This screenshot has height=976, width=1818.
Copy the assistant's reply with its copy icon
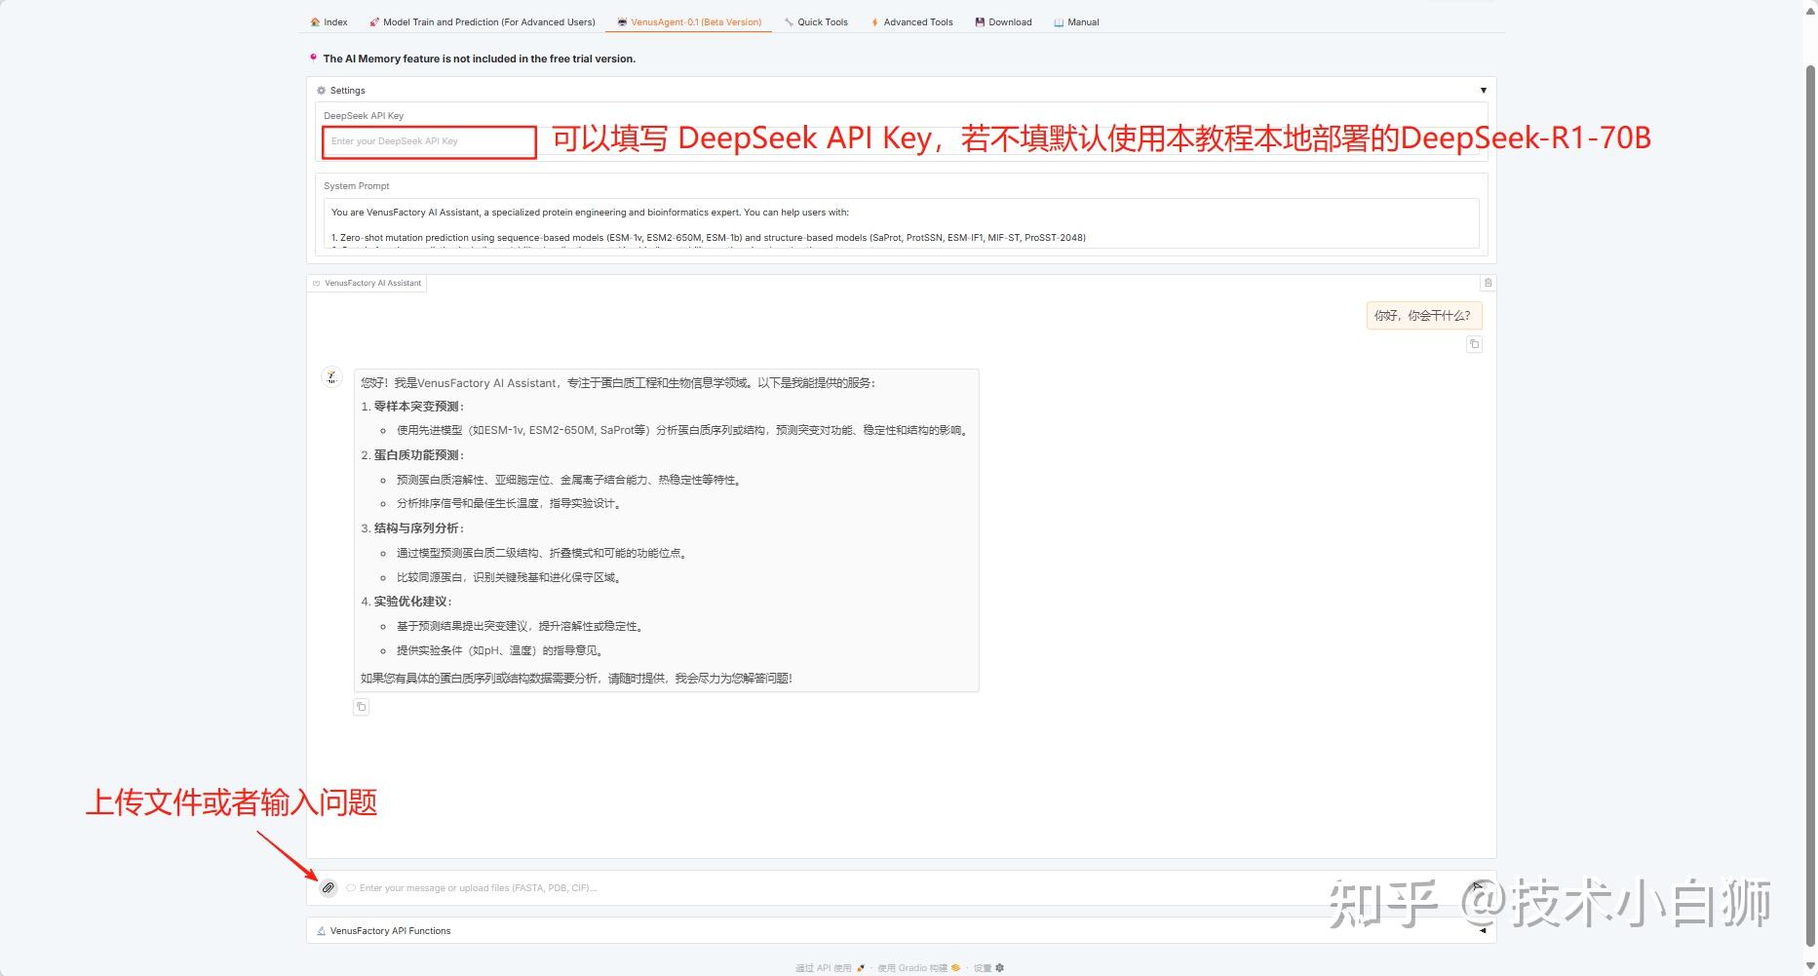(362, 706)
